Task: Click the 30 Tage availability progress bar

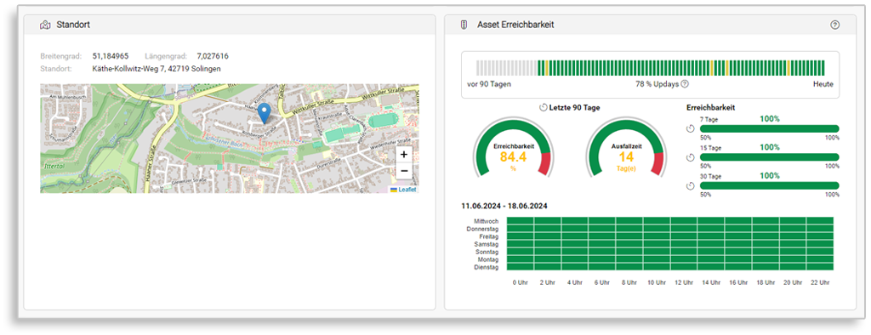Action: (769, 185)
